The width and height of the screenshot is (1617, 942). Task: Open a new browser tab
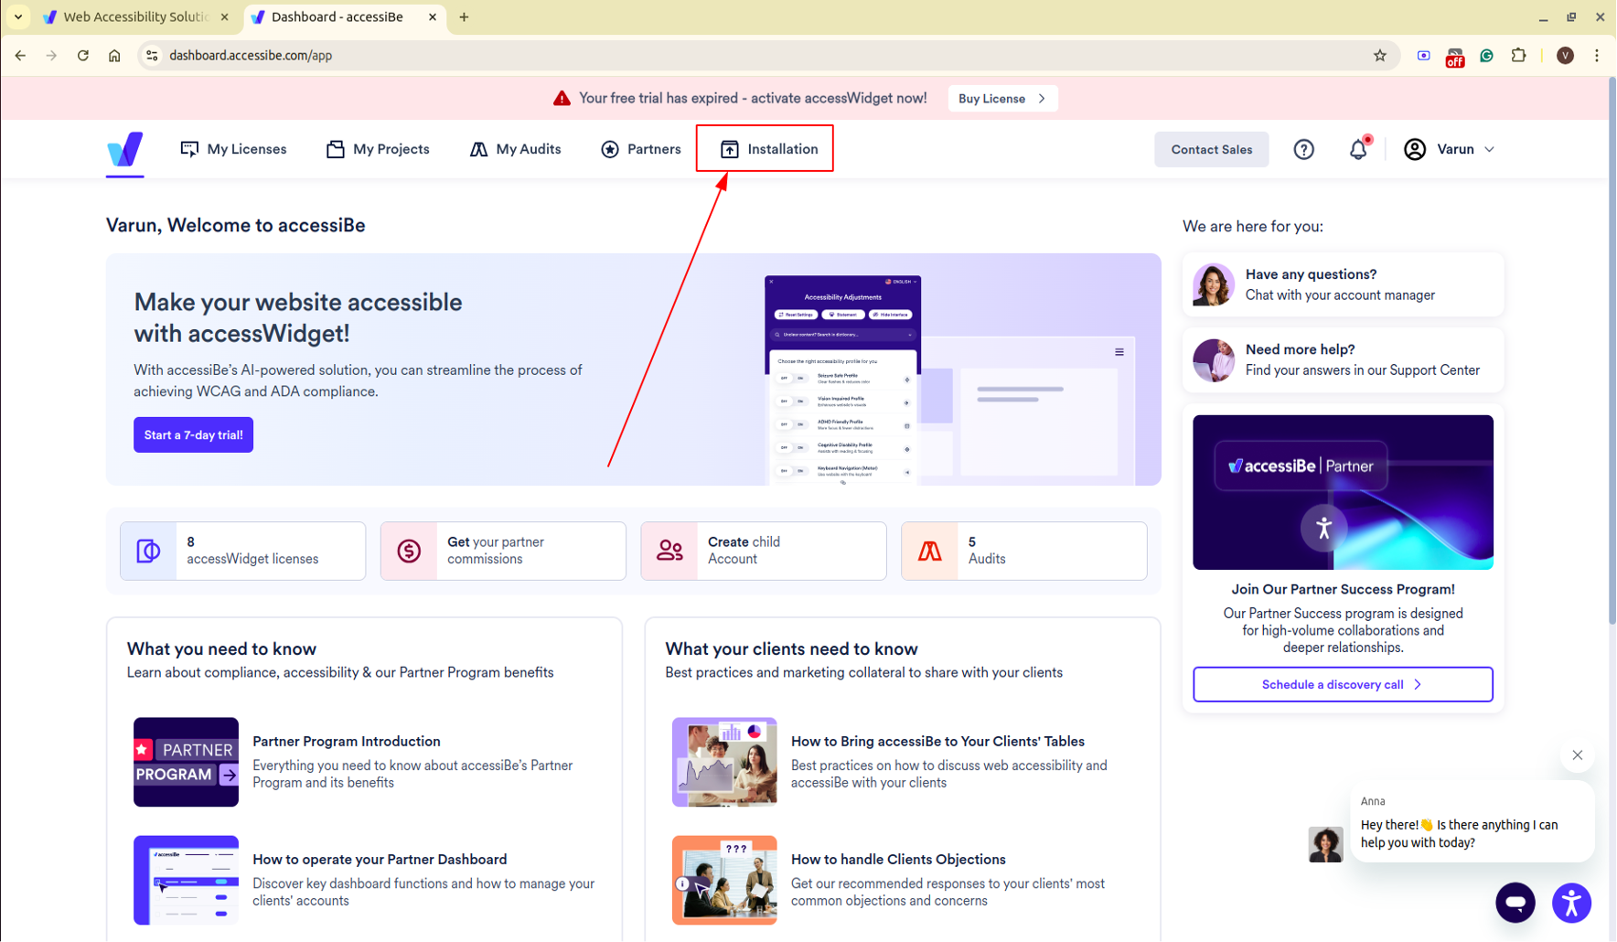tap(464, 17)
